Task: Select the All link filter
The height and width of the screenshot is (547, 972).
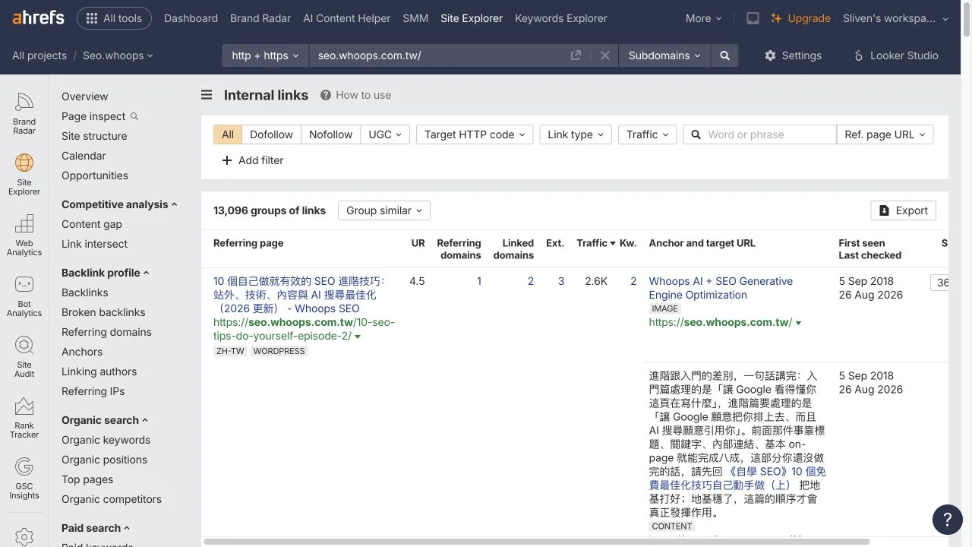Action: click(x=228, y=134)
